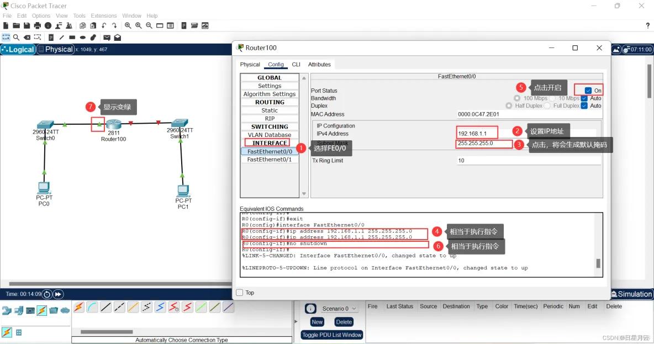Save the project with the floppy icon
Screen dimensions: 654x344
[x=27, y=26]
